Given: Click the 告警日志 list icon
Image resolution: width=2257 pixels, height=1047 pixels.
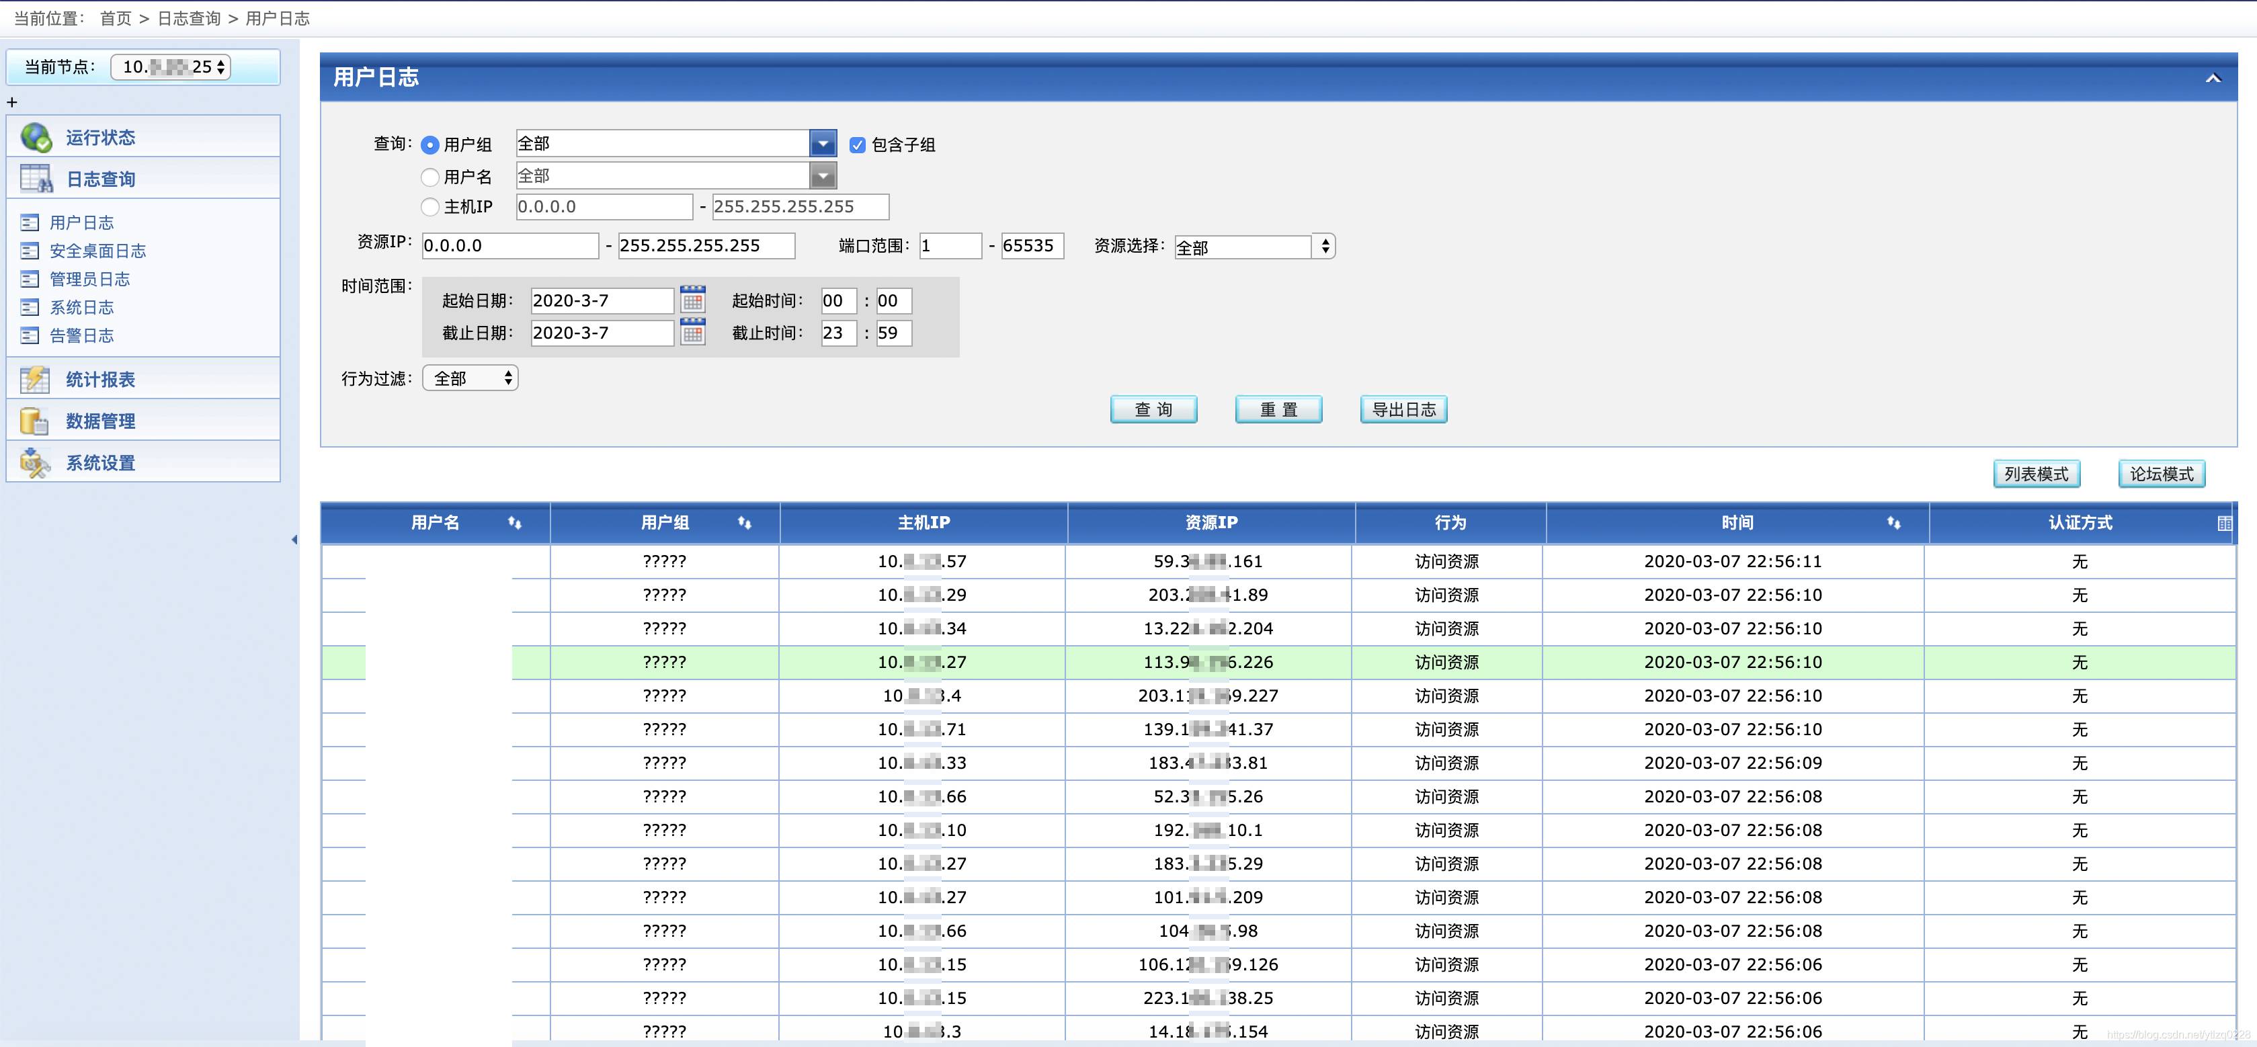Looking at the screenshot, I should 30,335.
